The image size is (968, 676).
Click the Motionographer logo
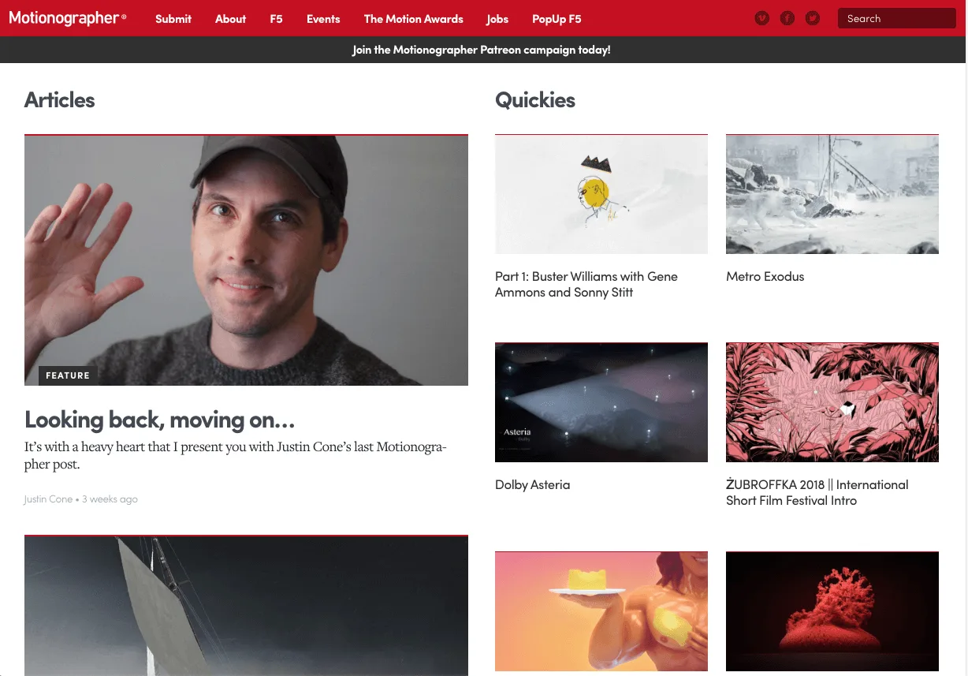(67, 18)
